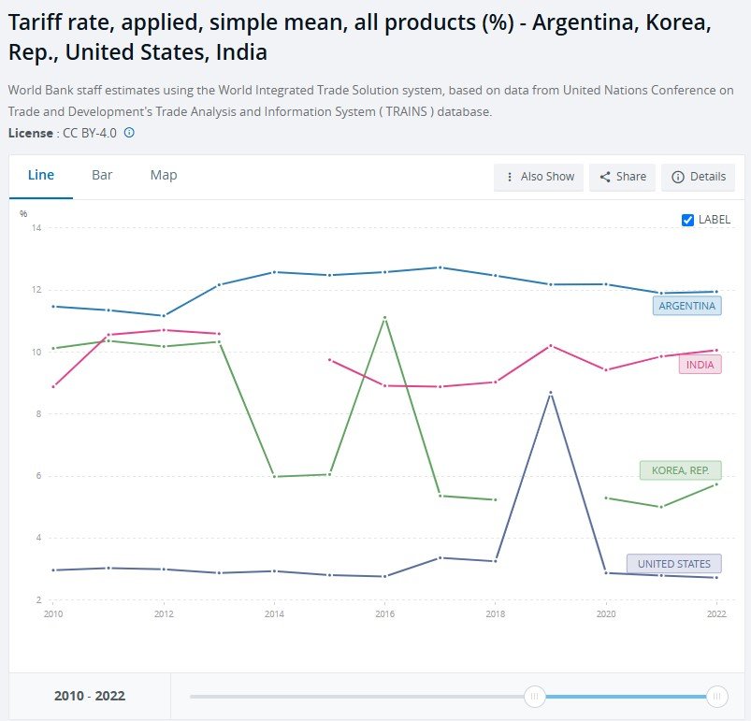Image resolution: width=751 pixels, height=721 pixels.
Task: Click the Share button
Action: pyautogui.click(x=622, y=177)
